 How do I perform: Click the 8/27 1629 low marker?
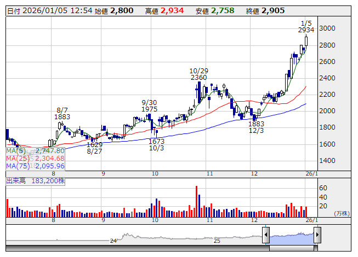click(x=94, y=148)
